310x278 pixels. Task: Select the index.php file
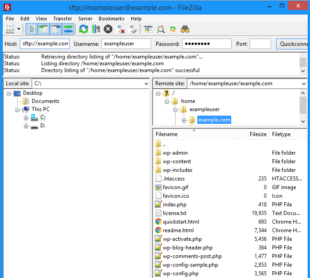pos(230,205)
